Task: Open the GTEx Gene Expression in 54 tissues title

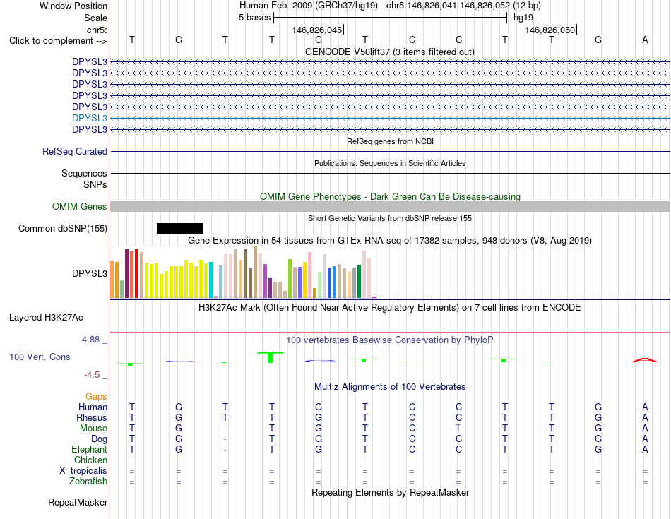Action: pos(390,241)
